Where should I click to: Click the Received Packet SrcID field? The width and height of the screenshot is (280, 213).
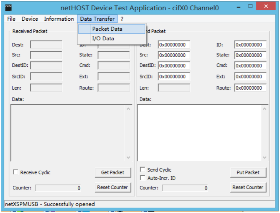[x=46, y=77]
